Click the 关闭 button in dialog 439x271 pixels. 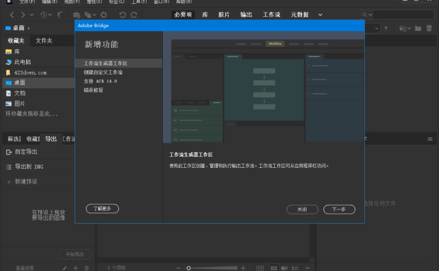[302, 209]
